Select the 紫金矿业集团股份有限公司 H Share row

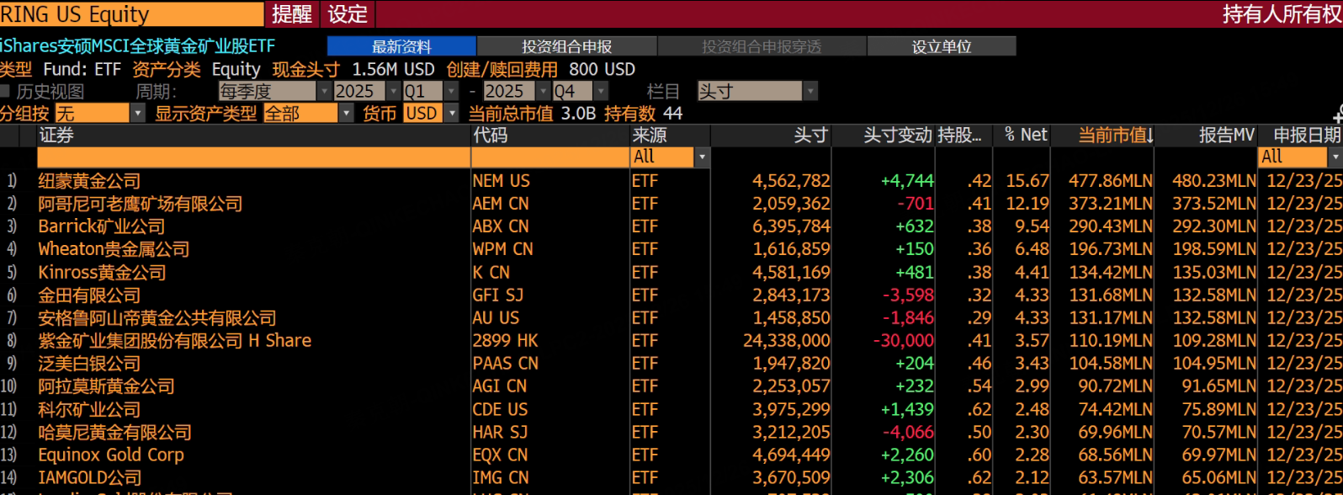point(671,341)
